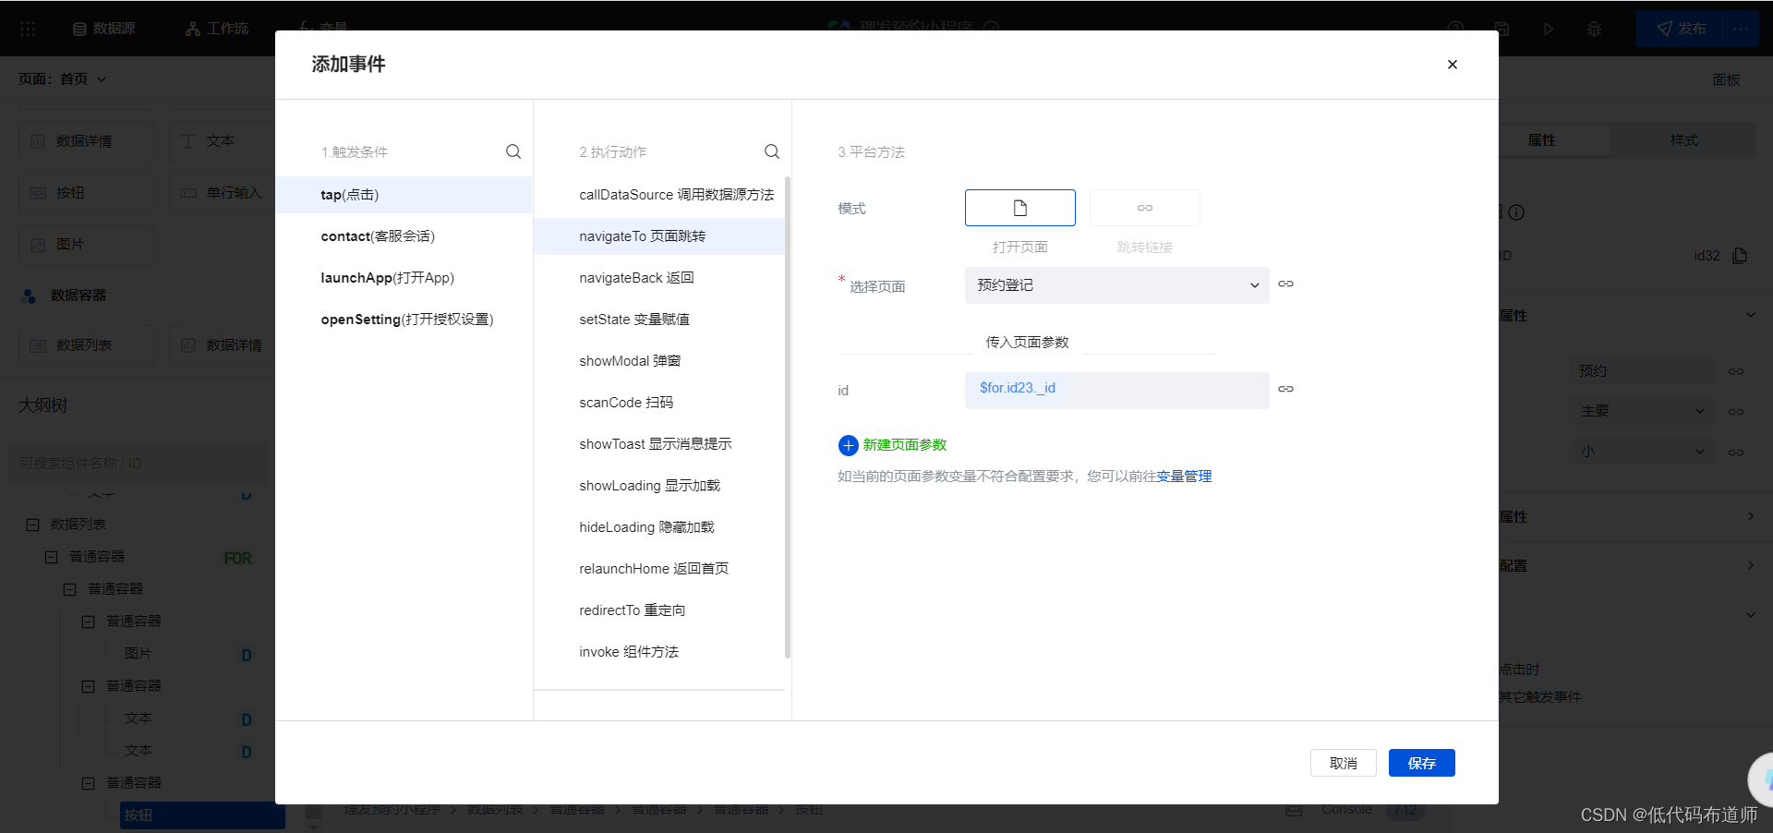Select contact(客服会话) trigger condition
The width and height of the screenshot is (1773, 833).
click(x=404, y=236)
